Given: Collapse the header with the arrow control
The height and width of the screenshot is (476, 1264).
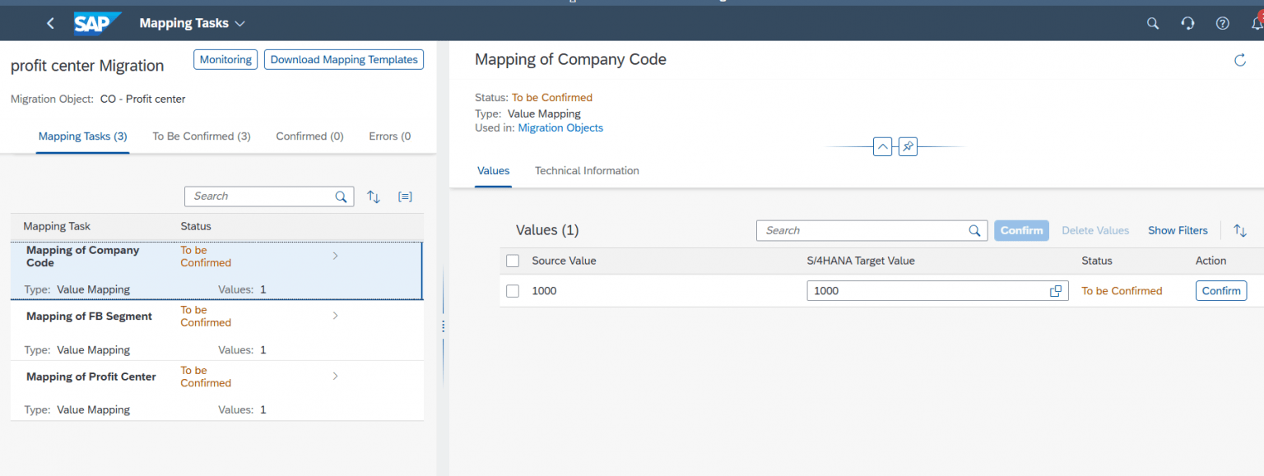Looking at the screenshot, I should tap(882, 146).
